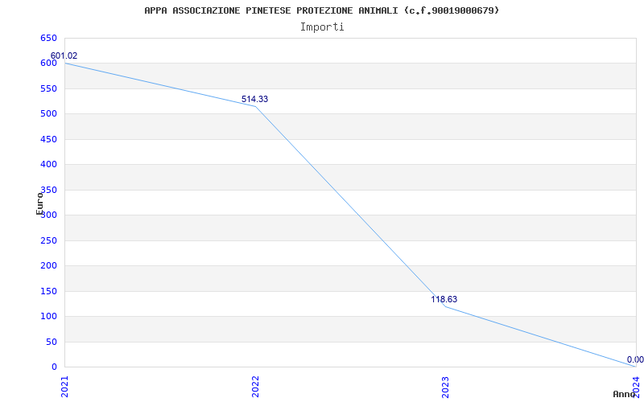Click the 250 y-axis tick label

point(48,240)
